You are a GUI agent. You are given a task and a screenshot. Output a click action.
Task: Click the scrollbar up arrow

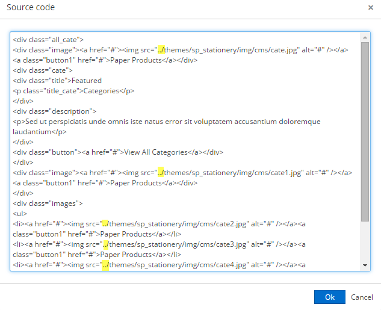coord(365,37)
